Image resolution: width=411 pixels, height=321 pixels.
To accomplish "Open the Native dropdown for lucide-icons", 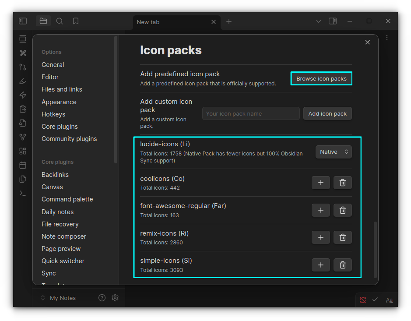I will coord(334,152).
